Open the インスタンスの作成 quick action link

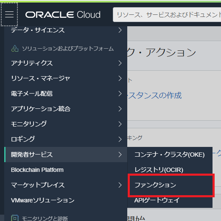pyautogui.click(x=154, y=95)
